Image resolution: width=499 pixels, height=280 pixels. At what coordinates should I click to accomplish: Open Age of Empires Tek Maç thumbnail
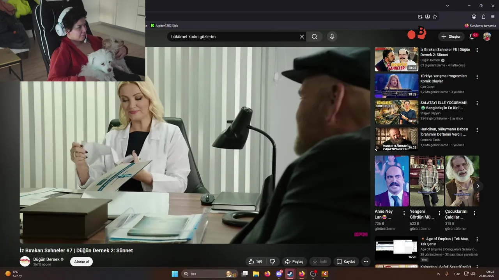[396, 248]
